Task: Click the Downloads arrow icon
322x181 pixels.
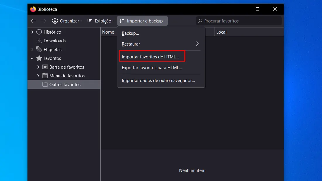Action: tap(39, 41)
